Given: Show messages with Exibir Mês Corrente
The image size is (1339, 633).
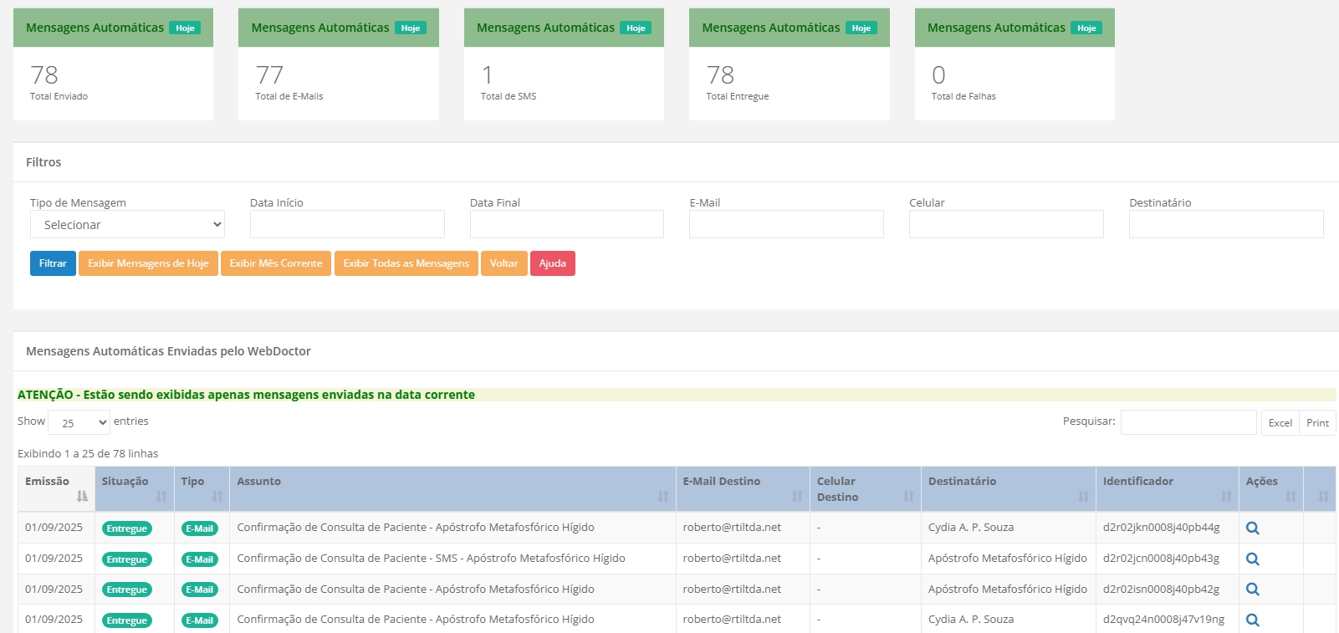Looking at the screenshot, I should 276,263.
